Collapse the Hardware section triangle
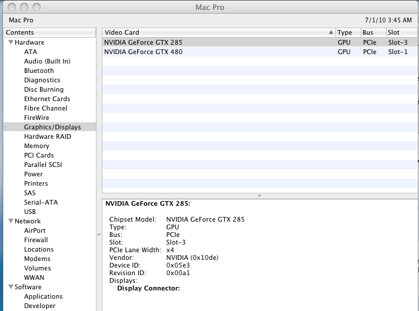 coord(11,42)
